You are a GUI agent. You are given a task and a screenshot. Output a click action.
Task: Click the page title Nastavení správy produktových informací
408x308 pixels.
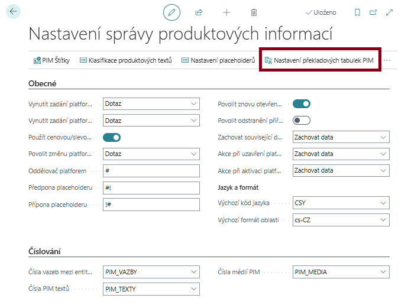tap(180, 34)
